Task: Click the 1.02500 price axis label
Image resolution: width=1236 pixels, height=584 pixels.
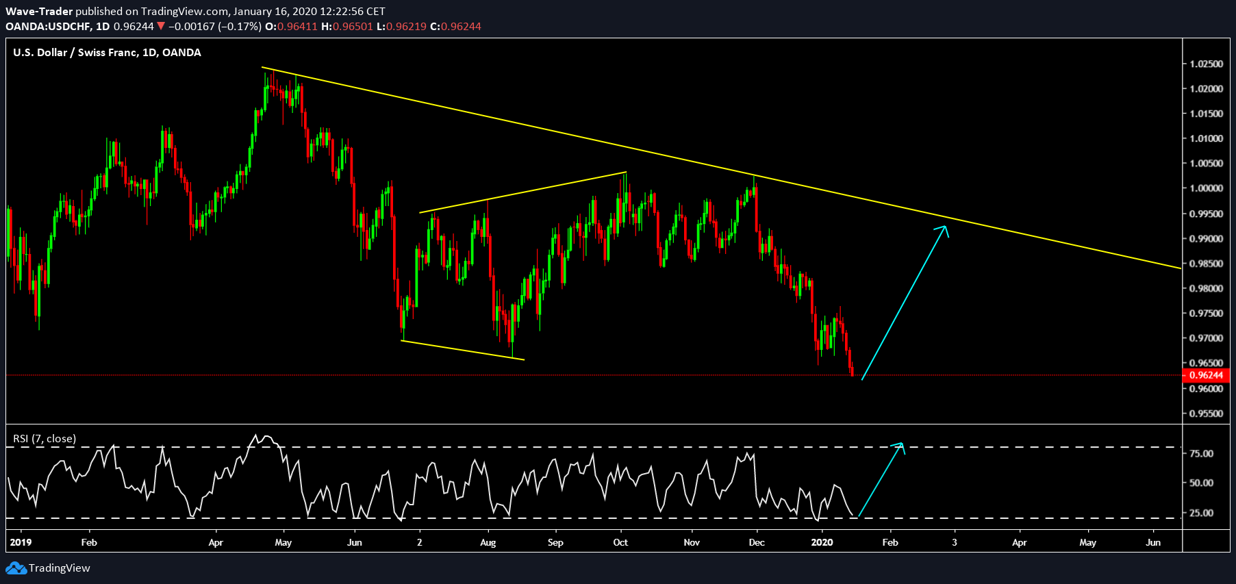Action: [x=1206, y=64]
